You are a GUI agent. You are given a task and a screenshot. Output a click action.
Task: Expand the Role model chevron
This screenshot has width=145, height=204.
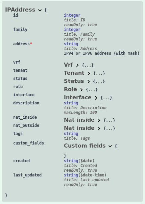[81, 90]
